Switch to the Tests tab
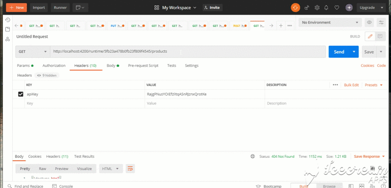The height and width of the screenshot is (188, 391). pyautogui.click(x=172, y=65)
